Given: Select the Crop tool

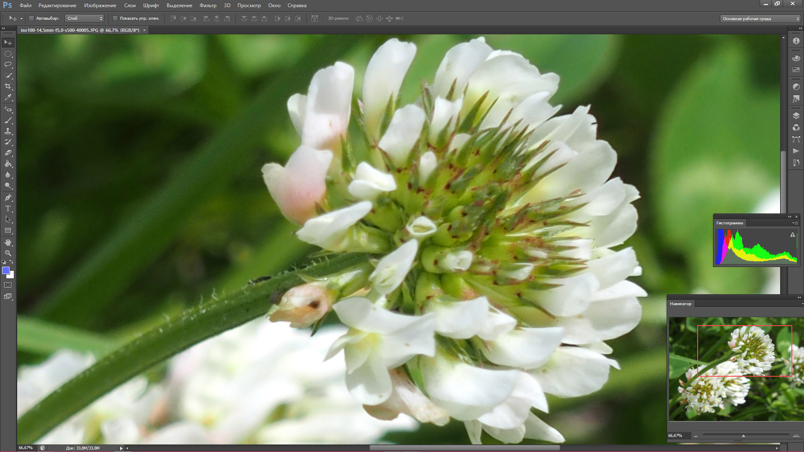Looking at the screenshot, I should (x=8, y=86).
